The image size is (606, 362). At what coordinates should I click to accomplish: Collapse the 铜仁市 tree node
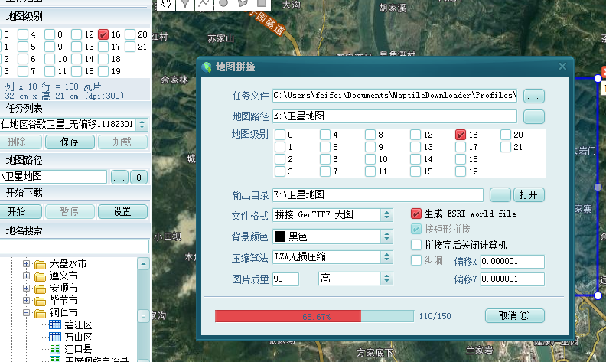click(27, 312)
